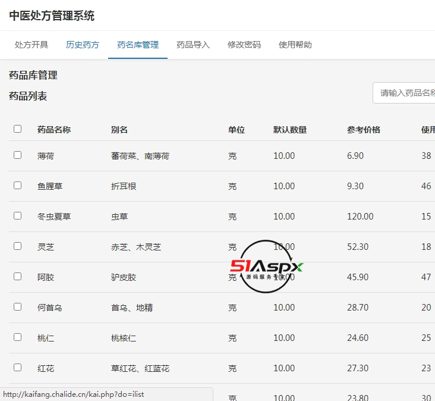Click the 药品名称 column header
This screenshot has width=435, height=401.
pos(54,130)
